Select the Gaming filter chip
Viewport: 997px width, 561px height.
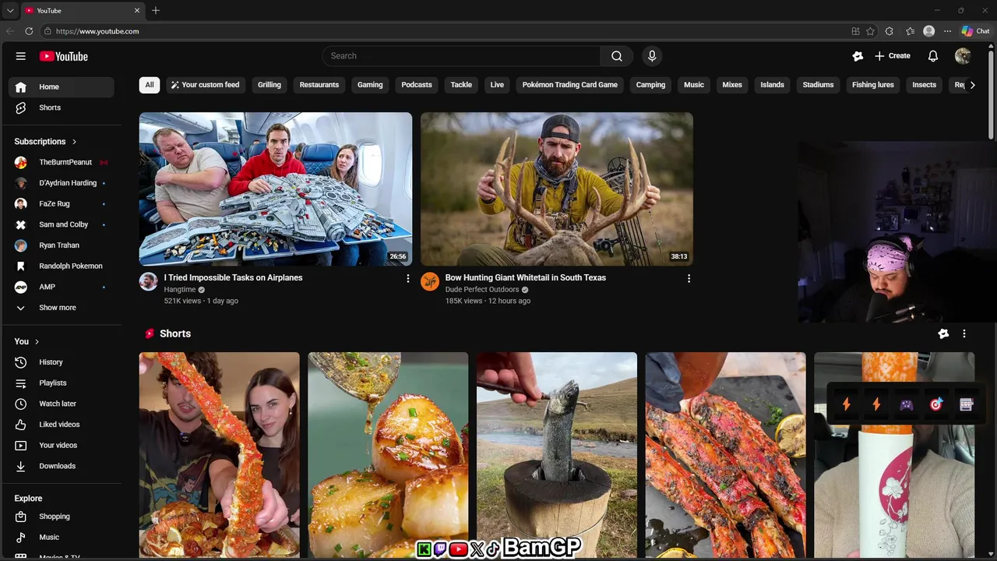[370, 85]
